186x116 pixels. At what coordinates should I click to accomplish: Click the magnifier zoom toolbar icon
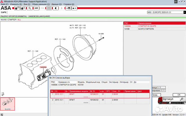point(29,8)
